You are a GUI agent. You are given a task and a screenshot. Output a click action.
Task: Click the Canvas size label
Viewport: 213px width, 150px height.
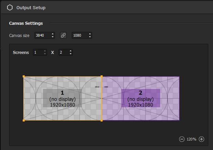19,36
